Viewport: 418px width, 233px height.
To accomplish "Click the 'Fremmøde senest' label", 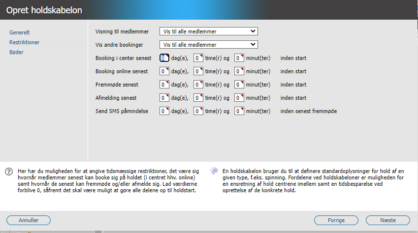I will point(117,85).
